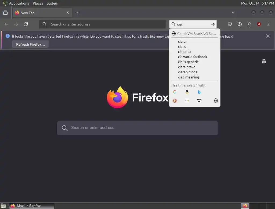Click the Firefox workspace switcher thumbnail

[x=245, y=206]
